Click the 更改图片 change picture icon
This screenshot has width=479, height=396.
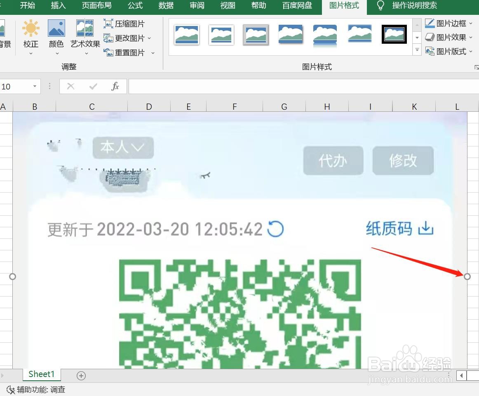108,38
